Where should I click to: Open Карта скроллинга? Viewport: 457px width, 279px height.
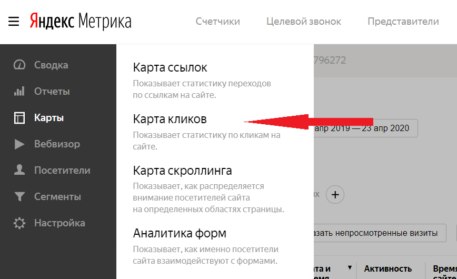(182, 171)
